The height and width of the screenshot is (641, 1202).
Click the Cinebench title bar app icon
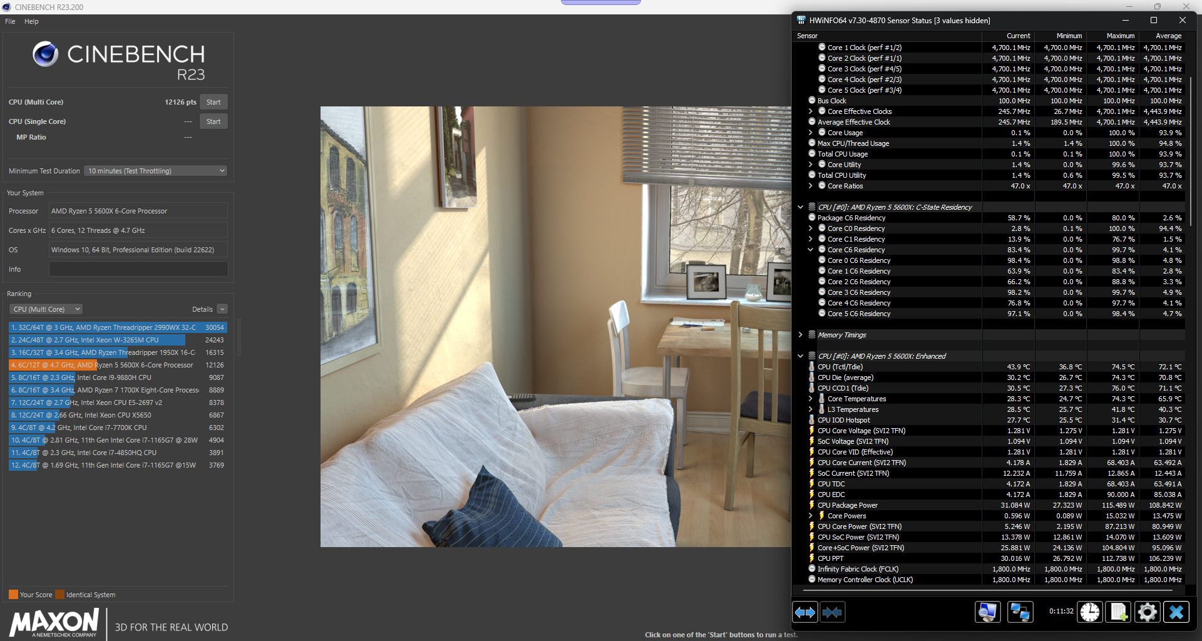(x=7, y=7)
